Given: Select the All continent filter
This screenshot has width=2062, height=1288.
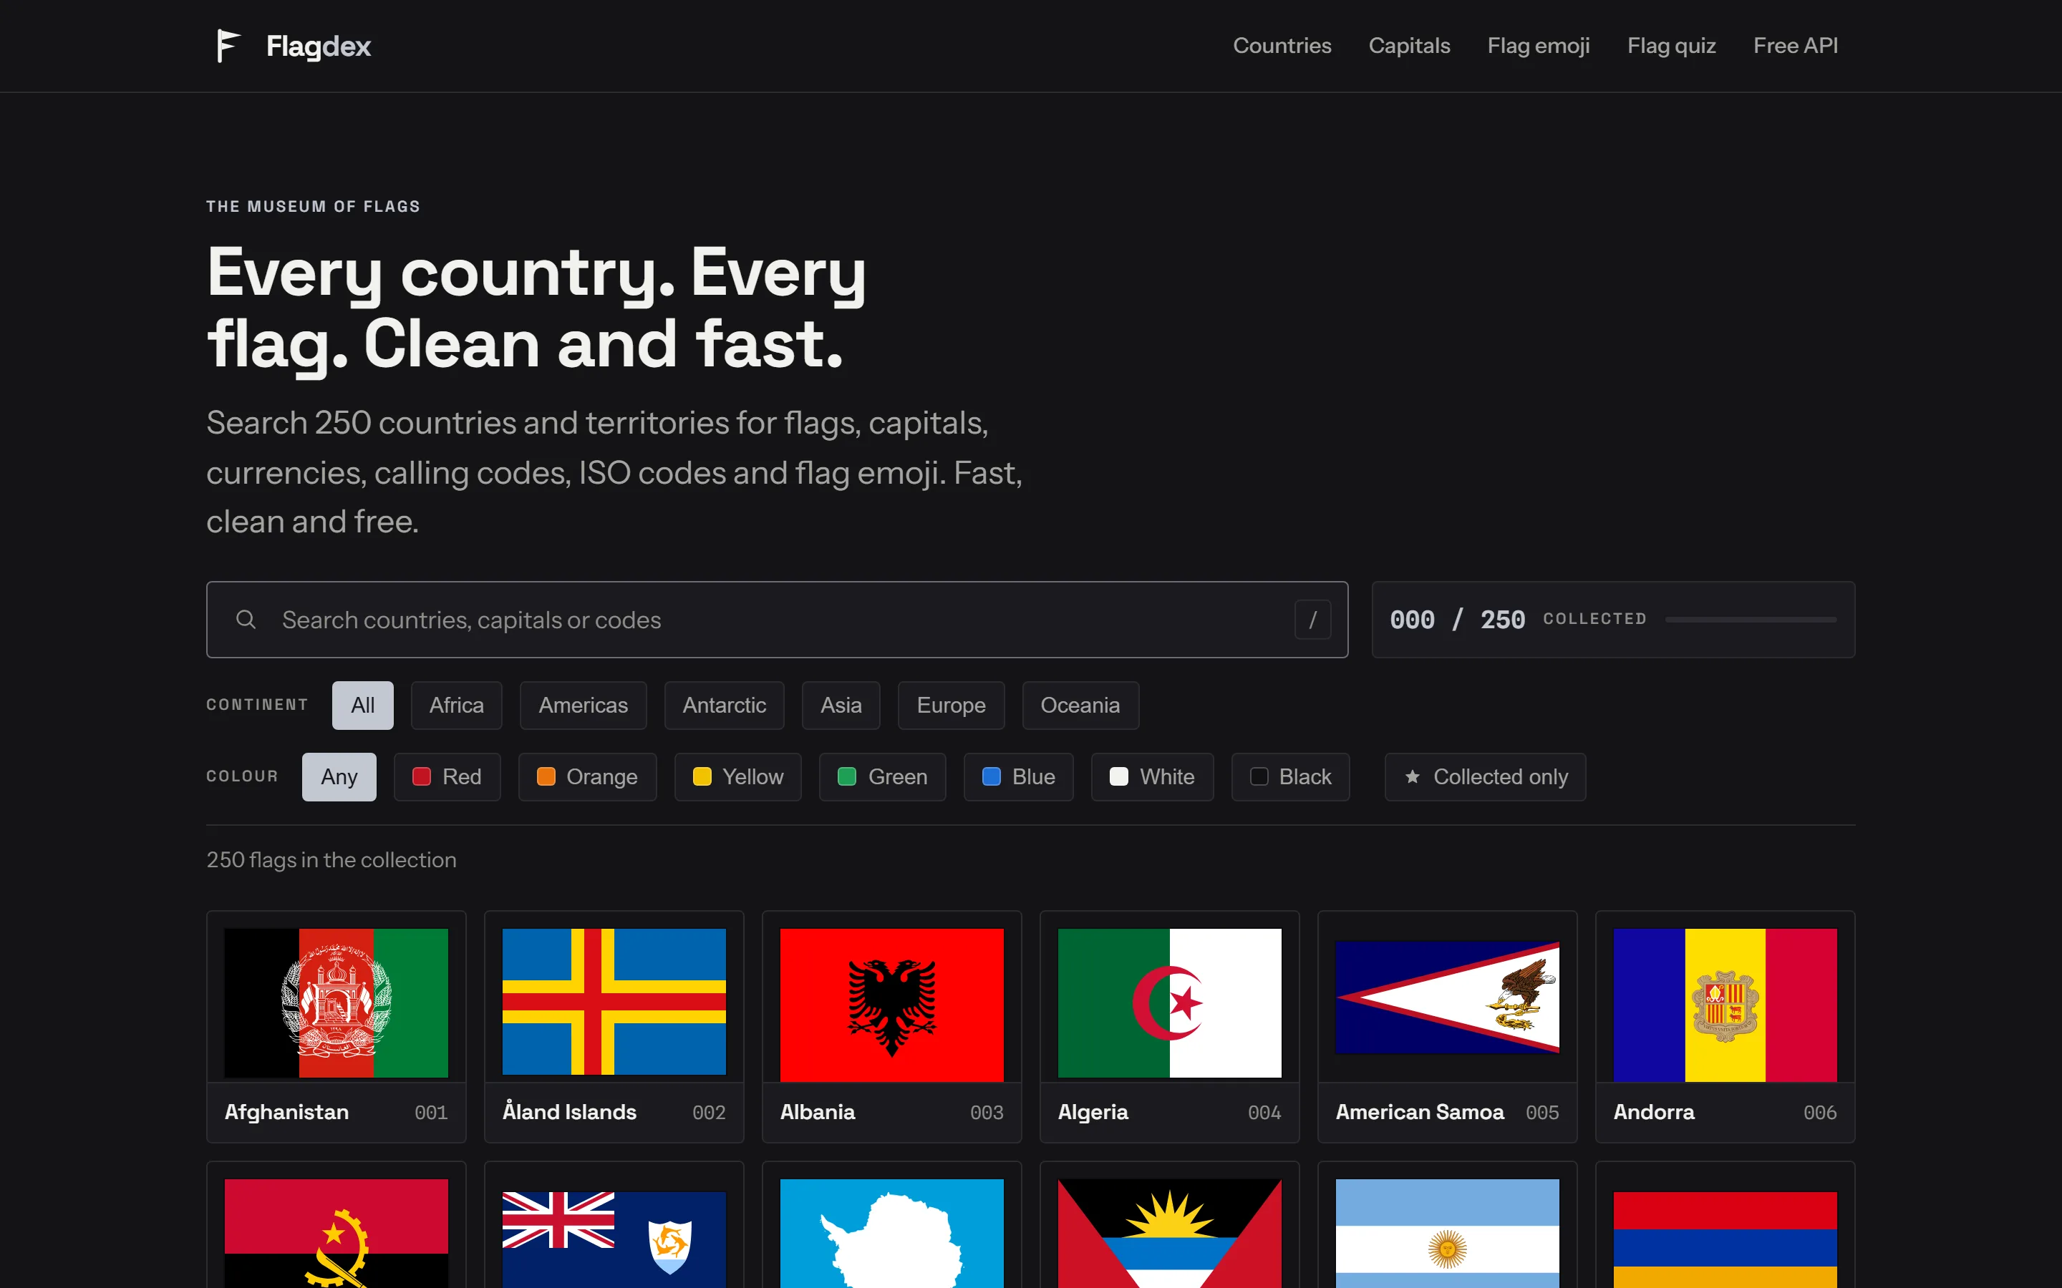Looking at the screenshot, I should (362, 706).
